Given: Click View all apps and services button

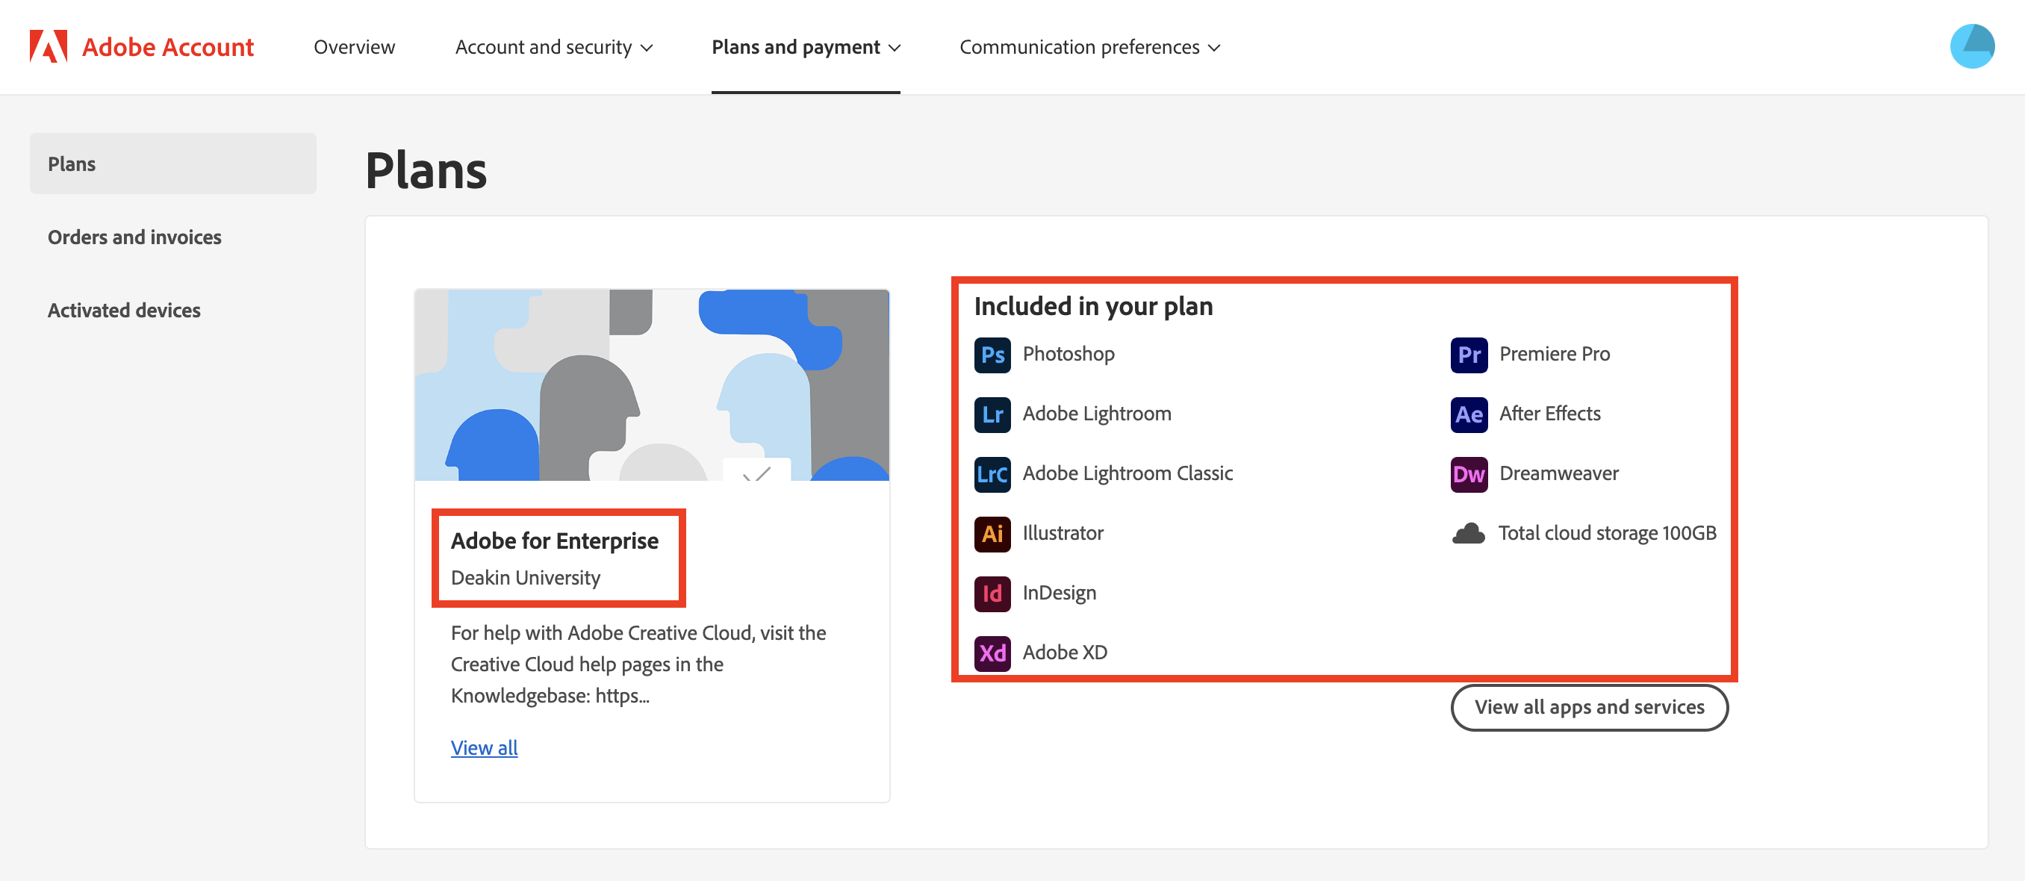Looking at the screenshot, I should coord(1589,706).
